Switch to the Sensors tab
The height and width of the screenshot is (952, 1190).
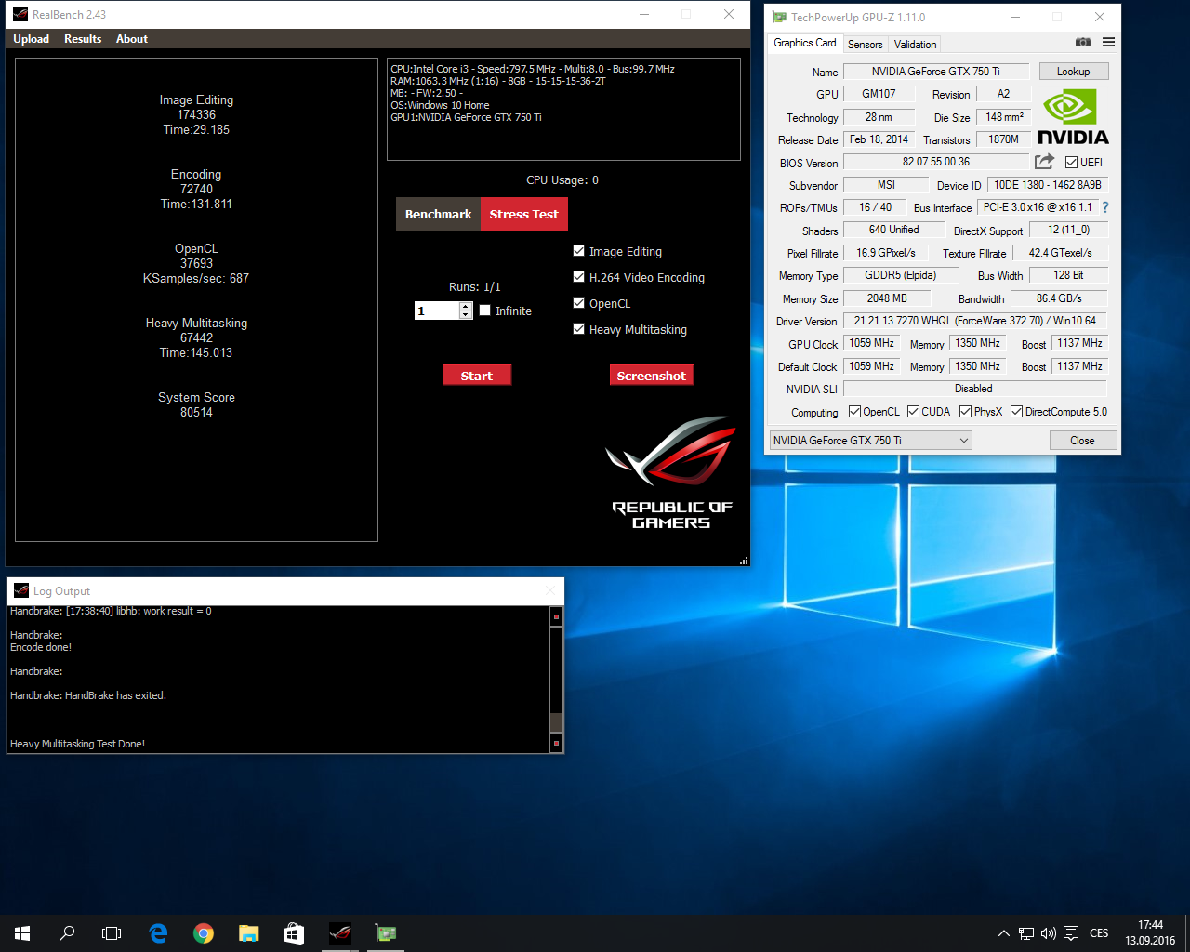865,45
